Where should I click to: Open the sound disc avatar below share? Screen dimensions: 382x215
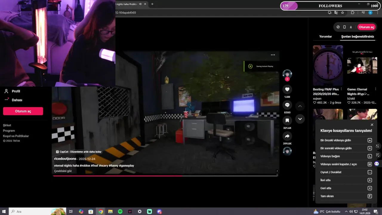click(287, 151)
